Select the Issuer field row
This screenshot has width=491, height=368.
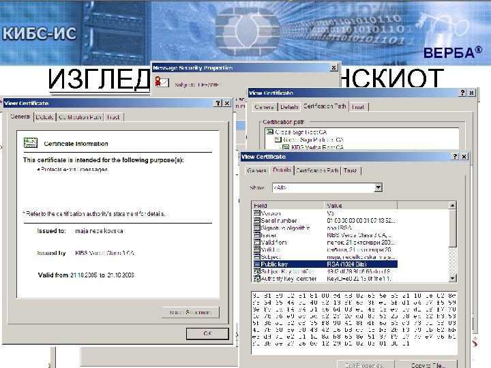tap(325, 235)
